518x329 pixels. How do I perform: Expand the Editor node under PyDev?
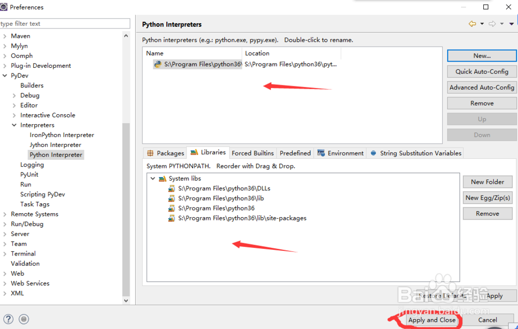(14, 106)
